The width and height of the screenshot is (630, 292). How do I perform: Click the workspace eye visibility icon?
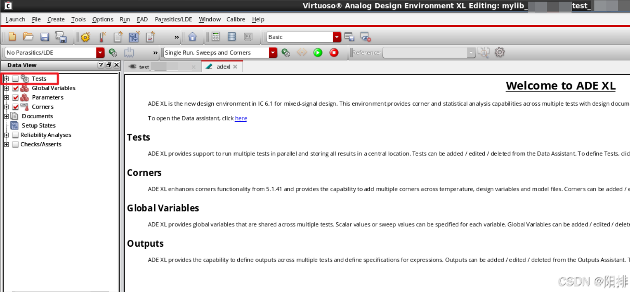point(365,37)
